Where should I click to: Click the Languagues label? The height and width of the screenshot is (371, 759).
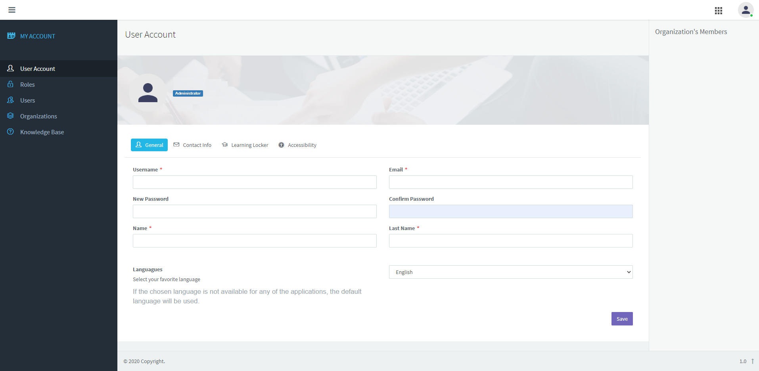(148, 269)
